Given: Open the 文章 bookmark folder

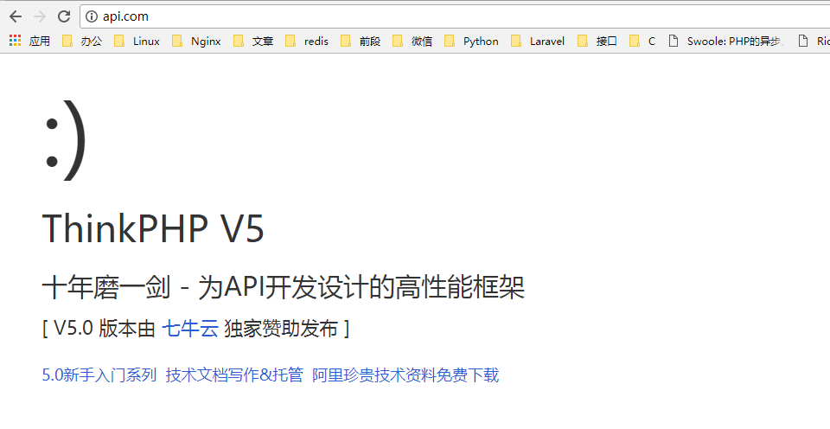Looking at the screenshot, I should (253, 41).
